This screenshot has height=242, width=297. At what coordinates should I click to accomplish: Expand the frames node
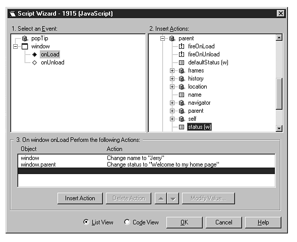172,71
